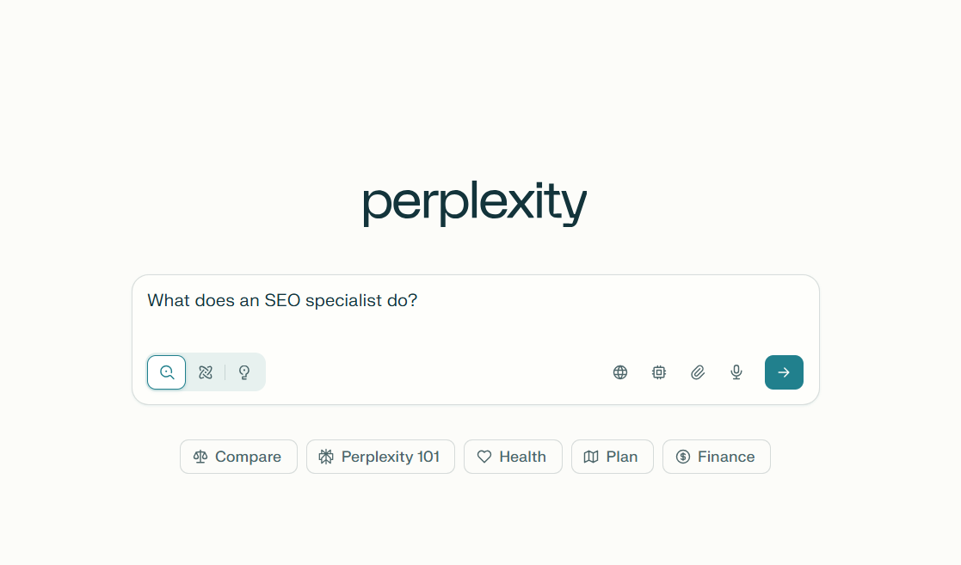Open the Perplexity homepage via logo
Viewport: 961px width, 565px height.
474,201
